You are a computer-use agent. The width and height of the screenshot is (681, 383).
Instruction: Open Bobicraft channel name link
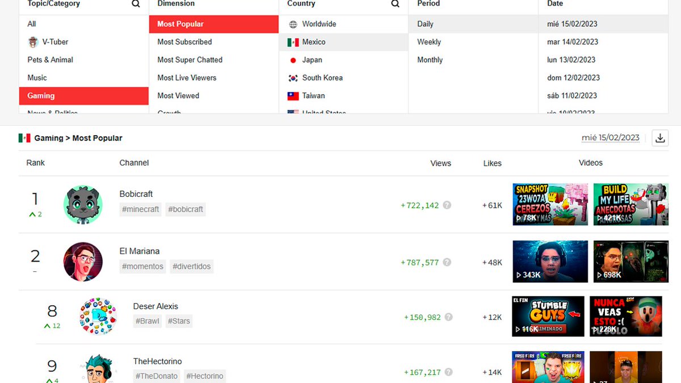coord(136,194)
